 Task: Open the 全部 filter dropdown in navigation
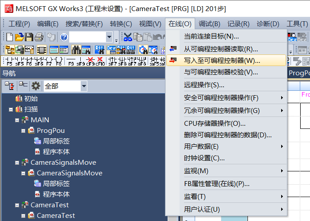point(84,86)
